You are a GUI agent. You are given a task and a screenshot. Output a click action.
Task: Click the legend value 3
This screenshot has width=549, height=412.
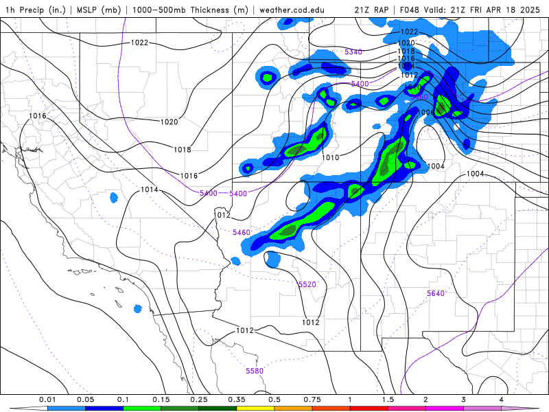(464, 400)
